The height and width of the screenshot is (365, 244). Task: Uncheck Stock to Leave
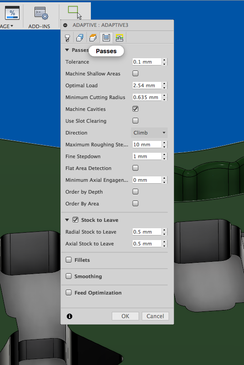75,220
